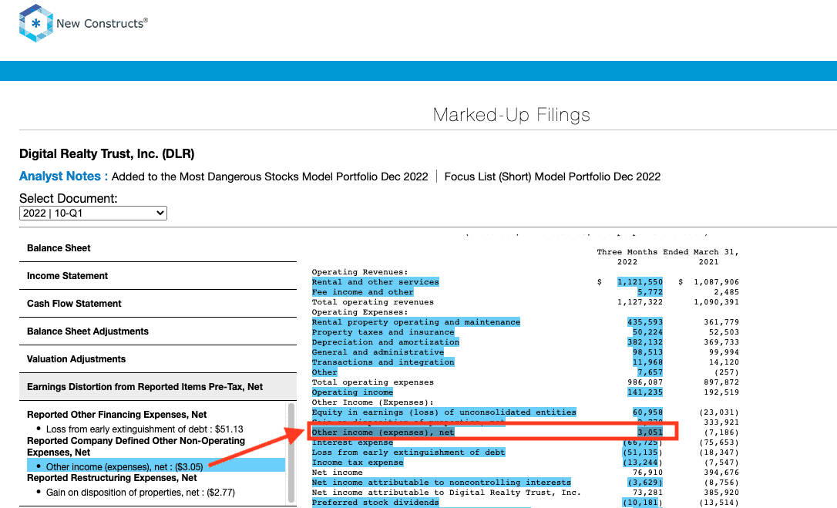
Task: Click 'Focus List (Short) Model Portfolio Dec 2022' note
Action: [553, 177]
